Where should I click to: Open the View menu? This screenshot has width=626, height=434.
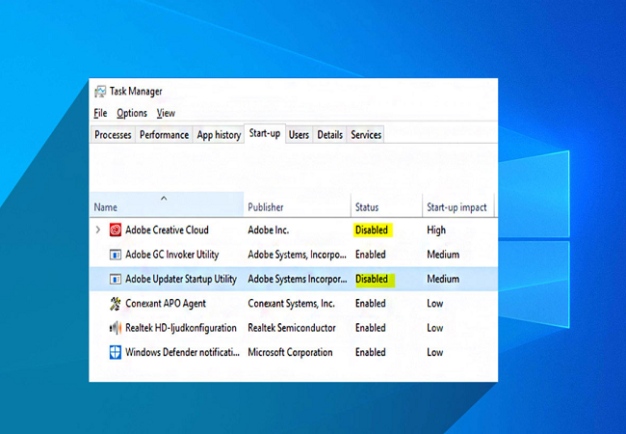166,113
